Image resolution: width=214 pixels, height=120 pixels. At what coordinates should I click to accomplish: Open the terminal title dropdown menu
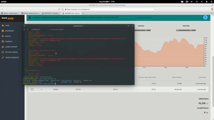tap(79, 26)
